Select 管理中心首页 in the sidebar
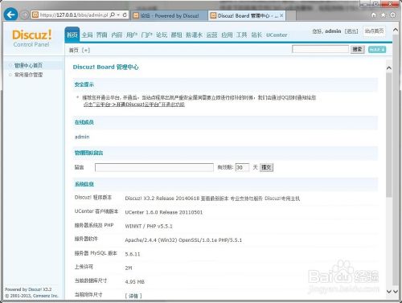This screenshot has width=402, height=303. coord(28,65)
